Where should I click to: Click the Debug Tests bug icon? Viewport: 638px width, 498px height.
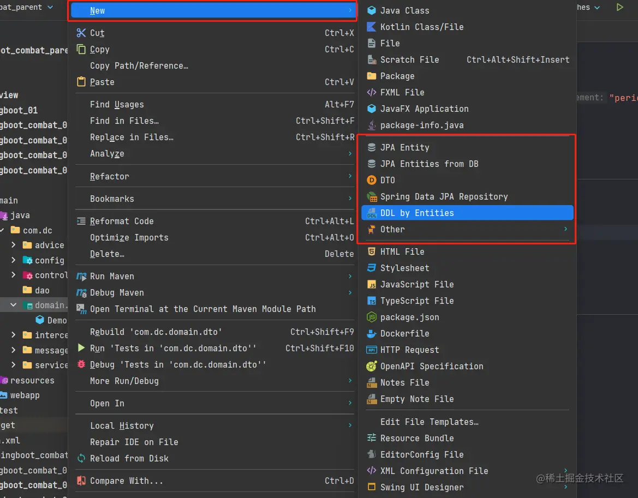(x=81, y=364)
